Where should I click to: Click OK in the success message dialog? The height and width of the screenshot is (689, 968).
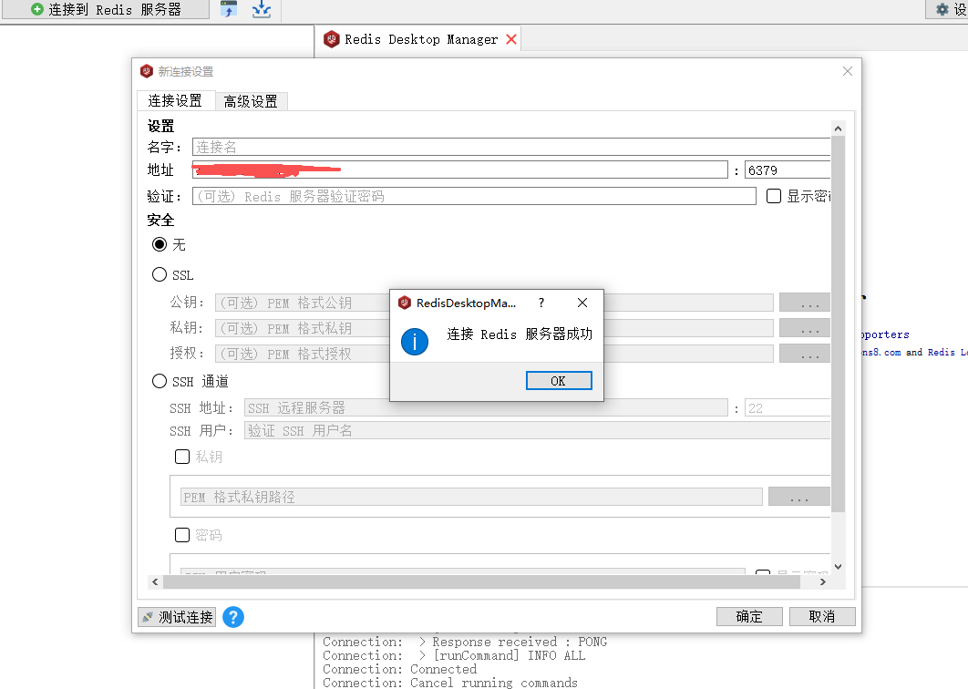click(559, 381)
